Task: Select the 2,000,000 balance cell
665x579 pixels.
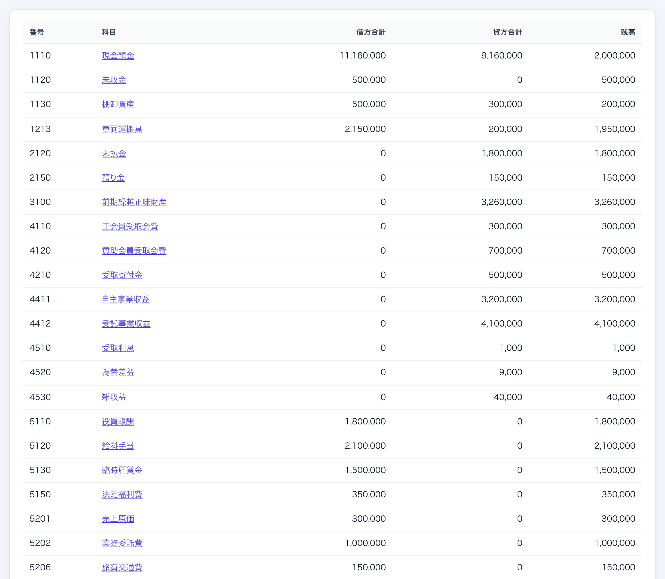Action: click(615, 56)
